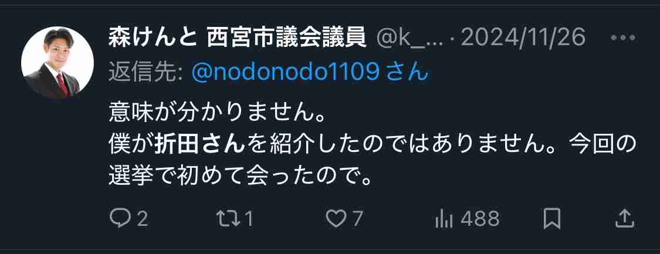Click the repost count number 1
660x254 pixels.
[x=249, y=219]
